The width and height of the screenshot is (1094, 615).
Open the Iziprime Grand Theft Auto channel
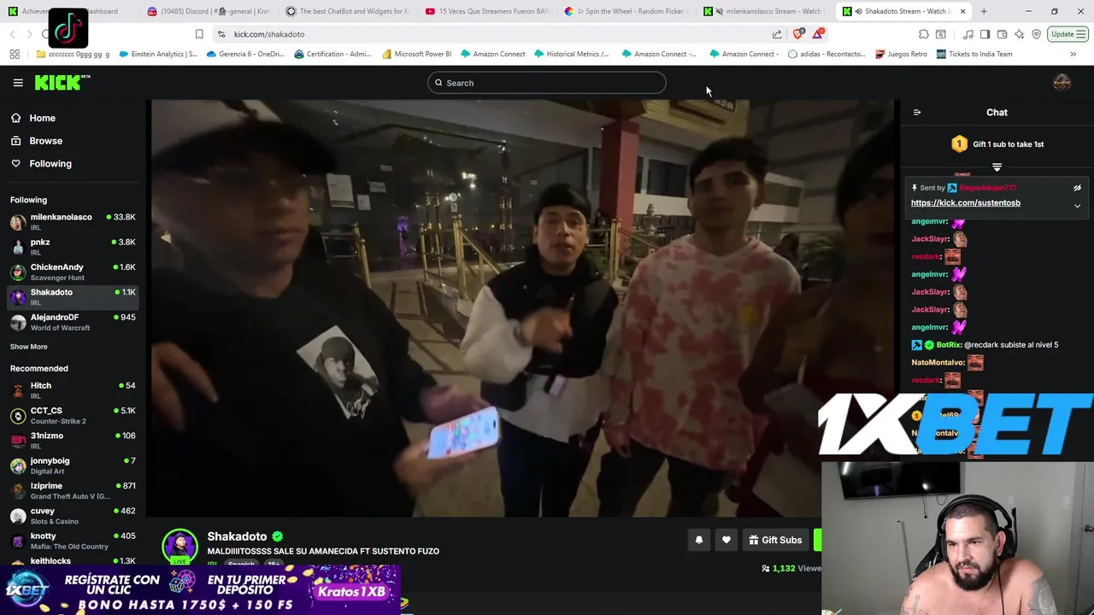(x=73, y=490)
